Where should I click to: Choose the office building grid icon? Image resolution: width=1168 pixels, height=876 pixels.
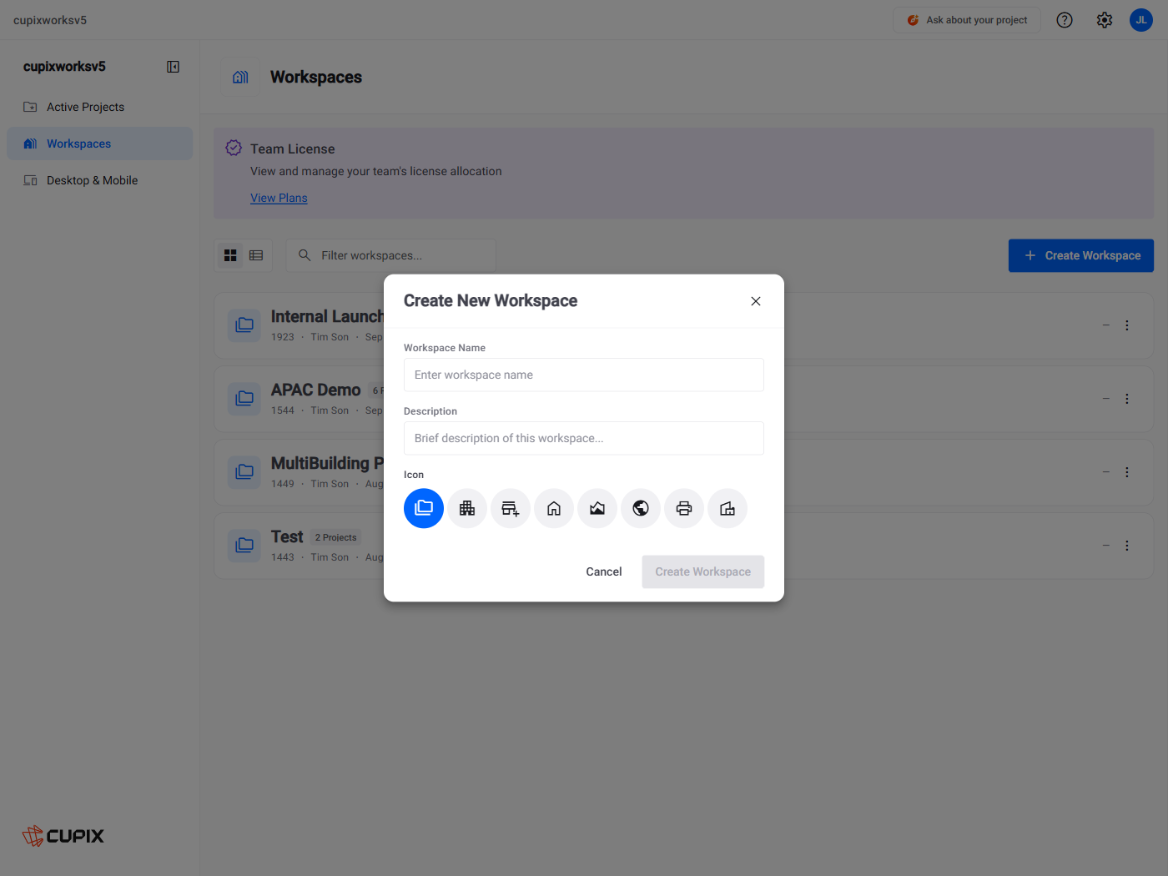467,508
